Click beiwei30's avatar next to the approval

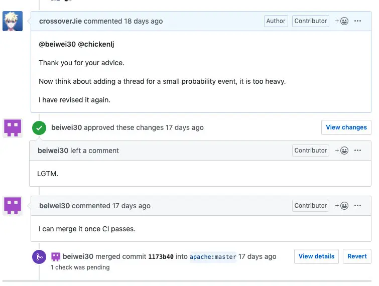coord(13,128)
